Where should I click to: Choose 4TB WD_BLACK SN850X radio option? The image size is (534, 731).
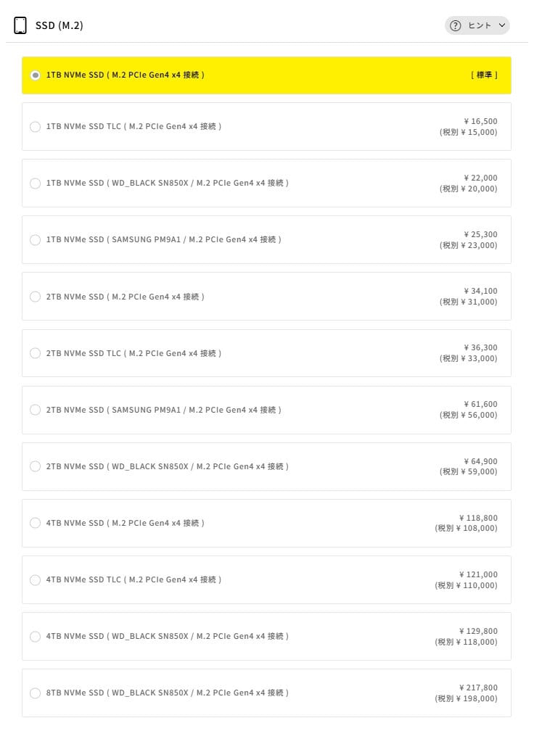35,636
